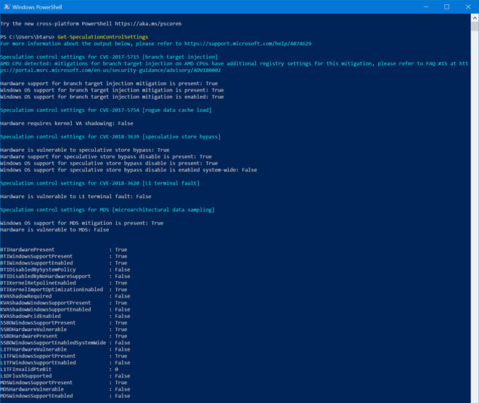This screenshot has width=479, height=403.
Task: Click the L1TFInvalidPteBit row
Action: (x=60, y=370)
